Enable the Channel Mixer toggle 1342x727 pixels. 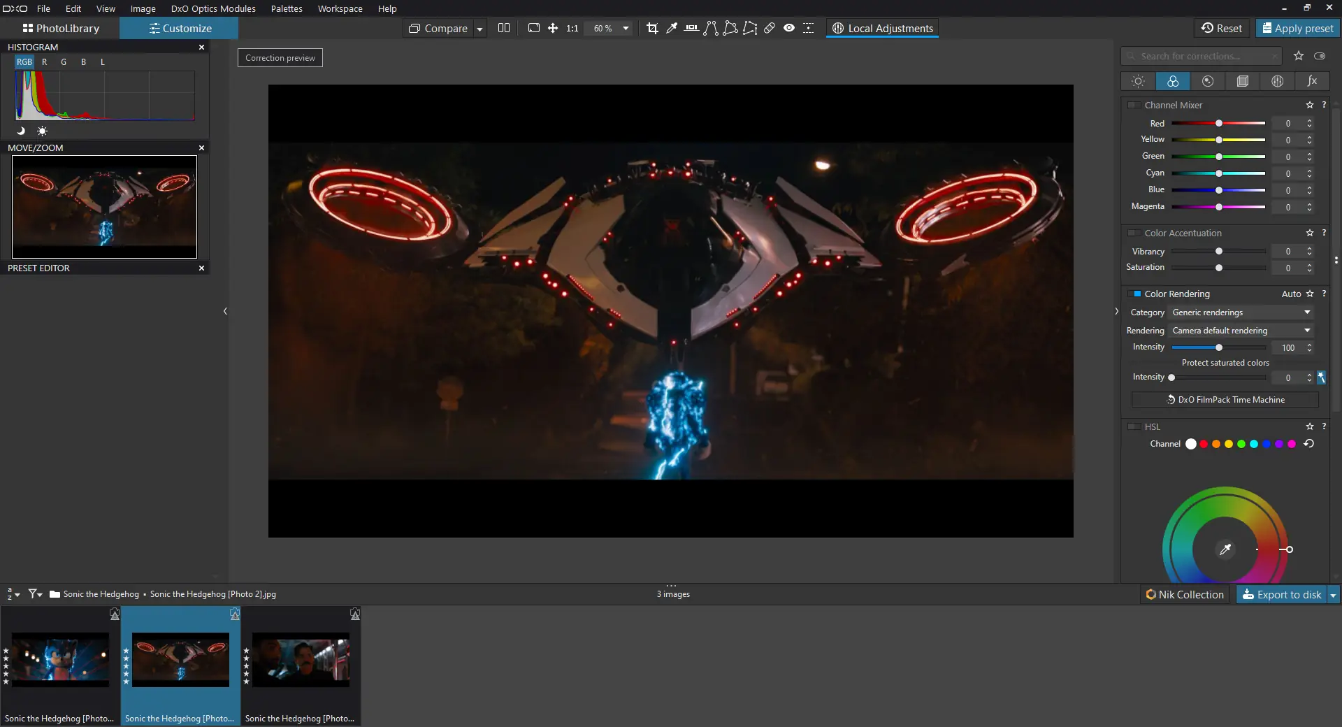coord(1134,105)
